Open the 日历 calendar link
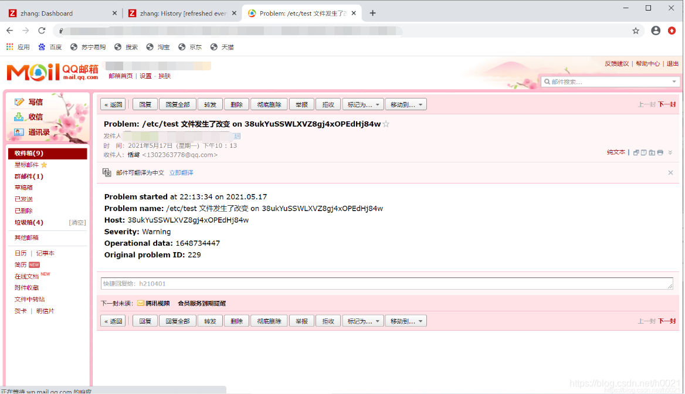This screenshot has height=394, width=685. [x=21, y=253]
